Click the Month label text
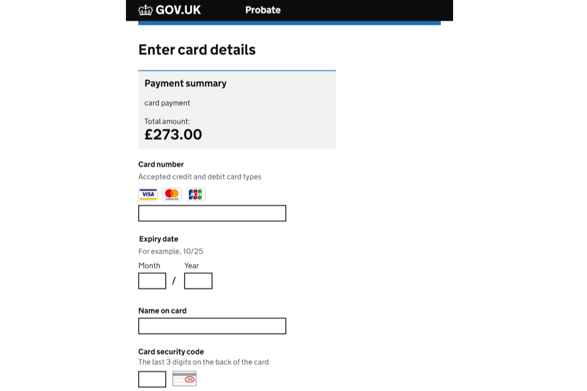The width and height of the screenshot is (587, 391). tap(149, 266)
